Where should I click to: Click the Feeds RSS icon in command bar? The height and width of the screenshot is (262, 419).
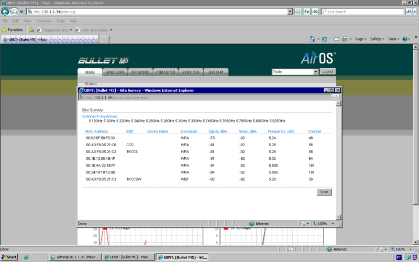(x=324, y=39)
